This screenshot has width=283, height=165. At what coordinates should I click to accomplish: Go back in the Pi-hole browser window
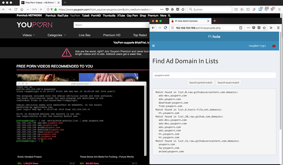(153, 28)
